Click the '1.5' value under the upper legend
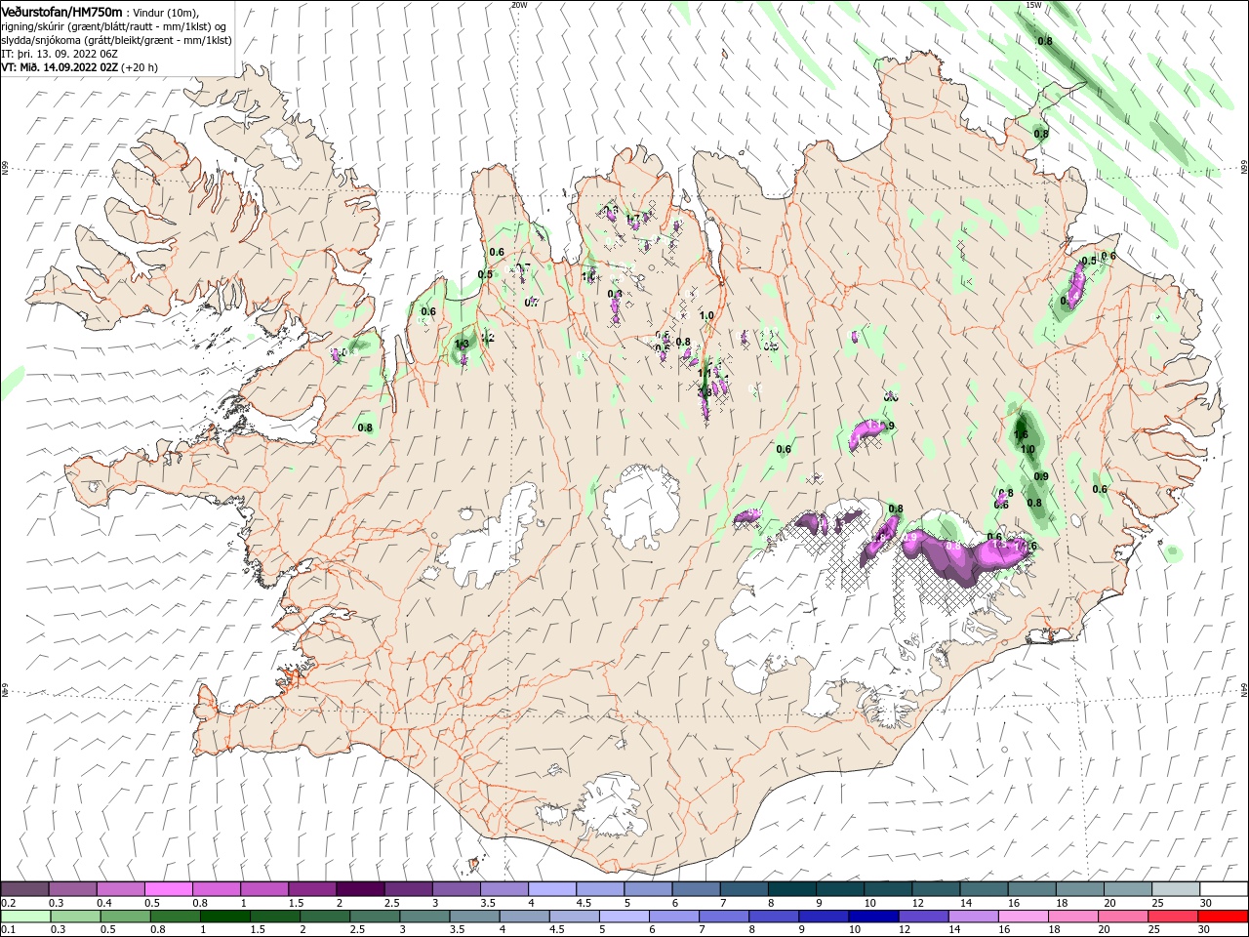 [296, 903]
